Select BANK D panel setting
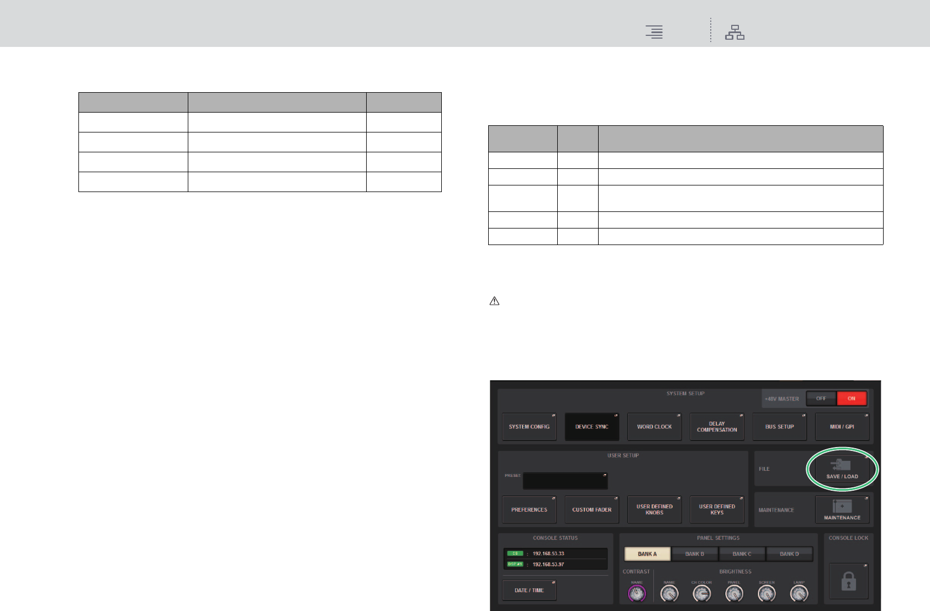The height and width of the screenshot is (611, 930). tap(789, 554)
